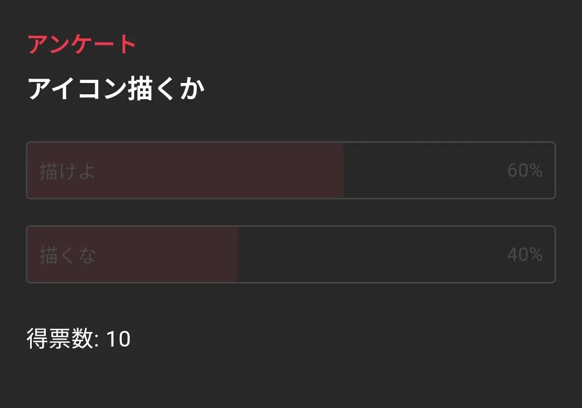Image resolution: width=582 pixels, height=408 pixels.
Task: Click the word アイコン in the question
Action: (x=77, y=89)
